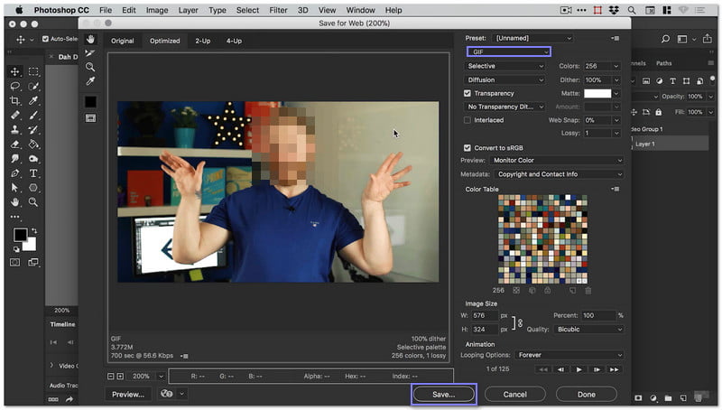722x410 pixels.
Task: Open Preview Monitor Color dropdown
Action: pos(557,161)
